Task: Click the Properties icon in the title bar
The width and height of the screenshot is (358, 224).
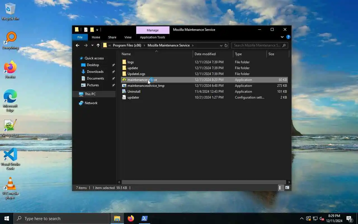Action: (x=86, y=30)
